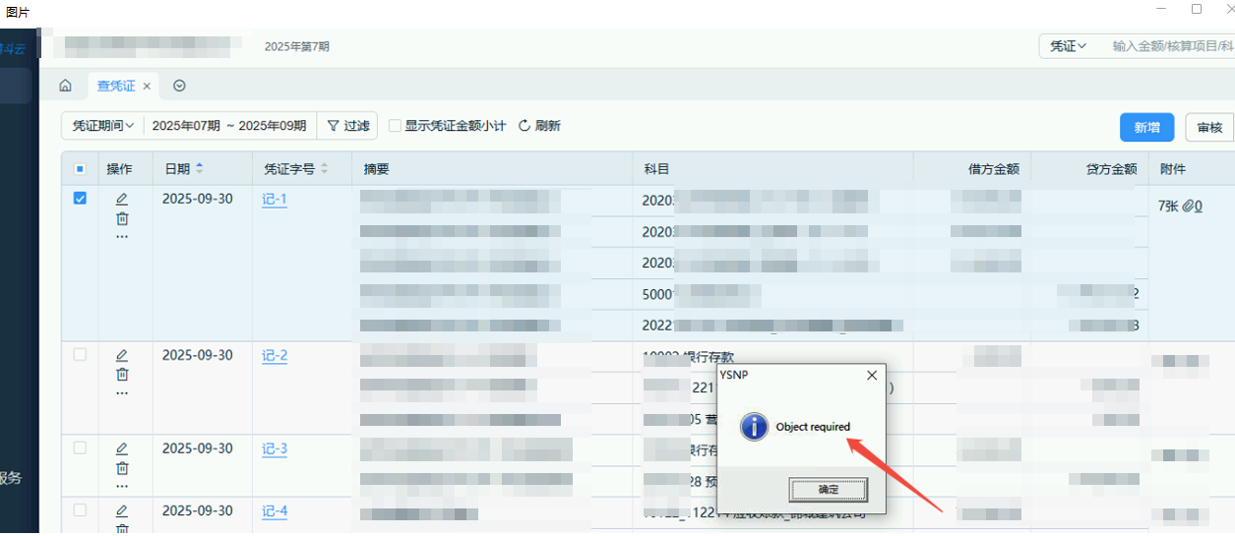
Task: Enable the 显示凭证金额小计 checkbox
Action: 395,126
